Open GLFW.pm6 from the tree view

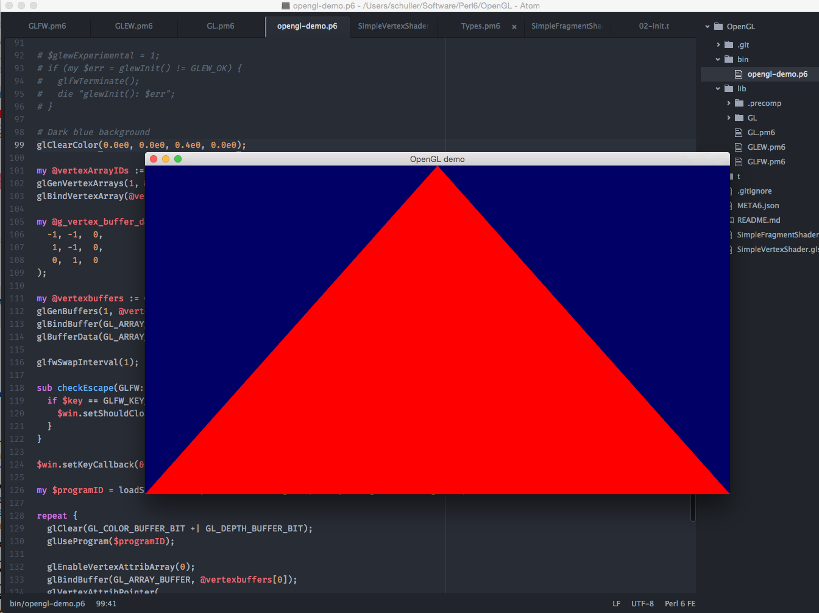coord(766,162)
